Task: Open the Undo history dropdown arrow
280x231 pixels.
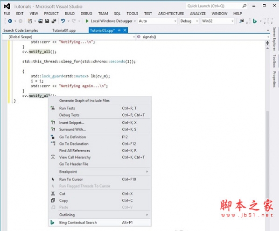Action: click(69, 21)
